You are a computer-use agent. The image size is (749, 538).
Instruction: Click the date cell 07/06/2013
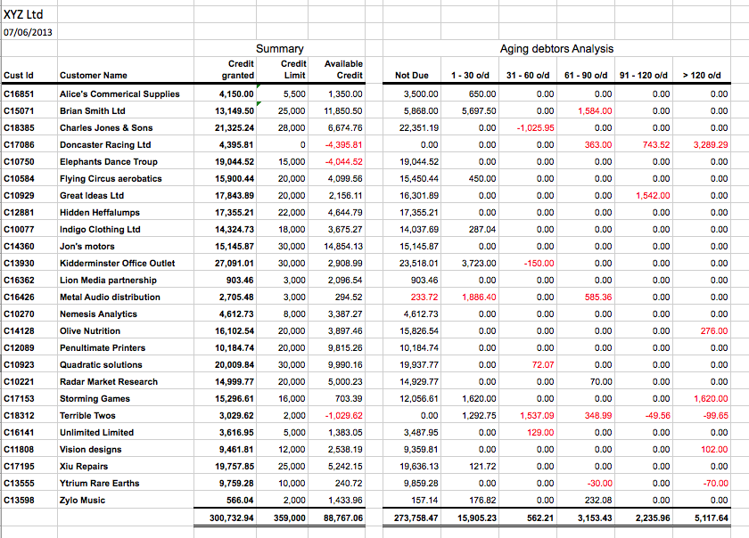pos(28,32)
